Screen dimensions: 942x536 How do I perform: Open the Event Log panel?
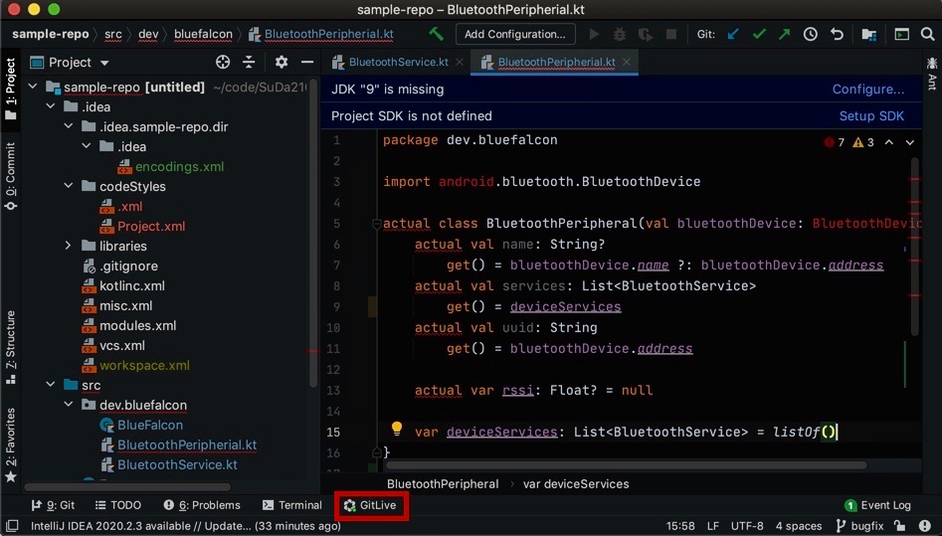point(877,505)
